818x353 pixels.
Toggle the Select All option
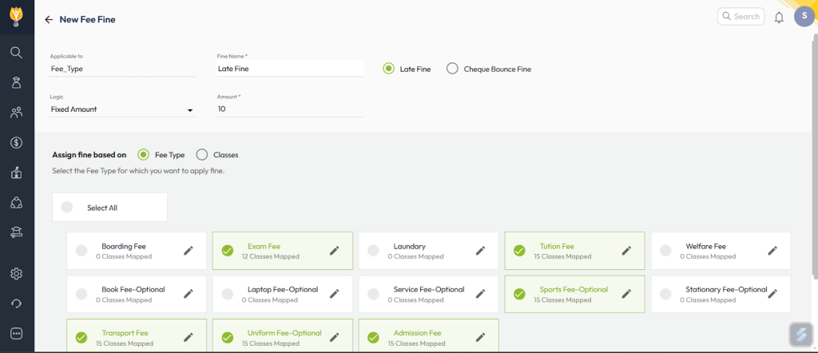coord(67,207)
